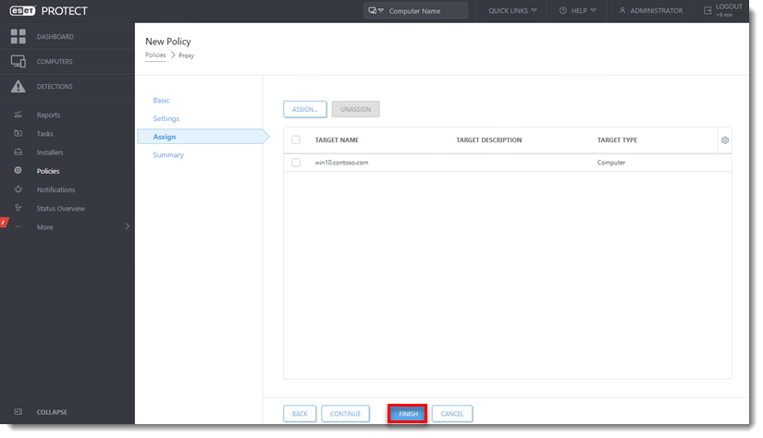Click the Installers sidebar icon
The image size is (763, 438).
pos(18,152)
